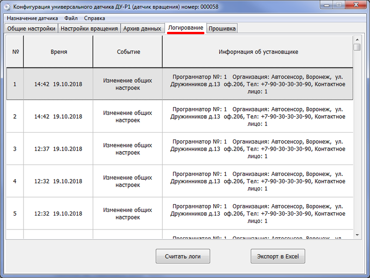The height and width of the screenshot is (278, 370).
Task: Select the row number 3 cell
Action: click(15, 149)
